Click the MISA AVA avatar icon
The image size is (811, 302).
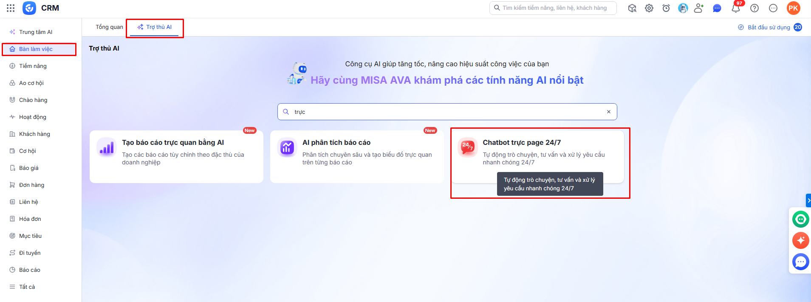coord(683,8)
